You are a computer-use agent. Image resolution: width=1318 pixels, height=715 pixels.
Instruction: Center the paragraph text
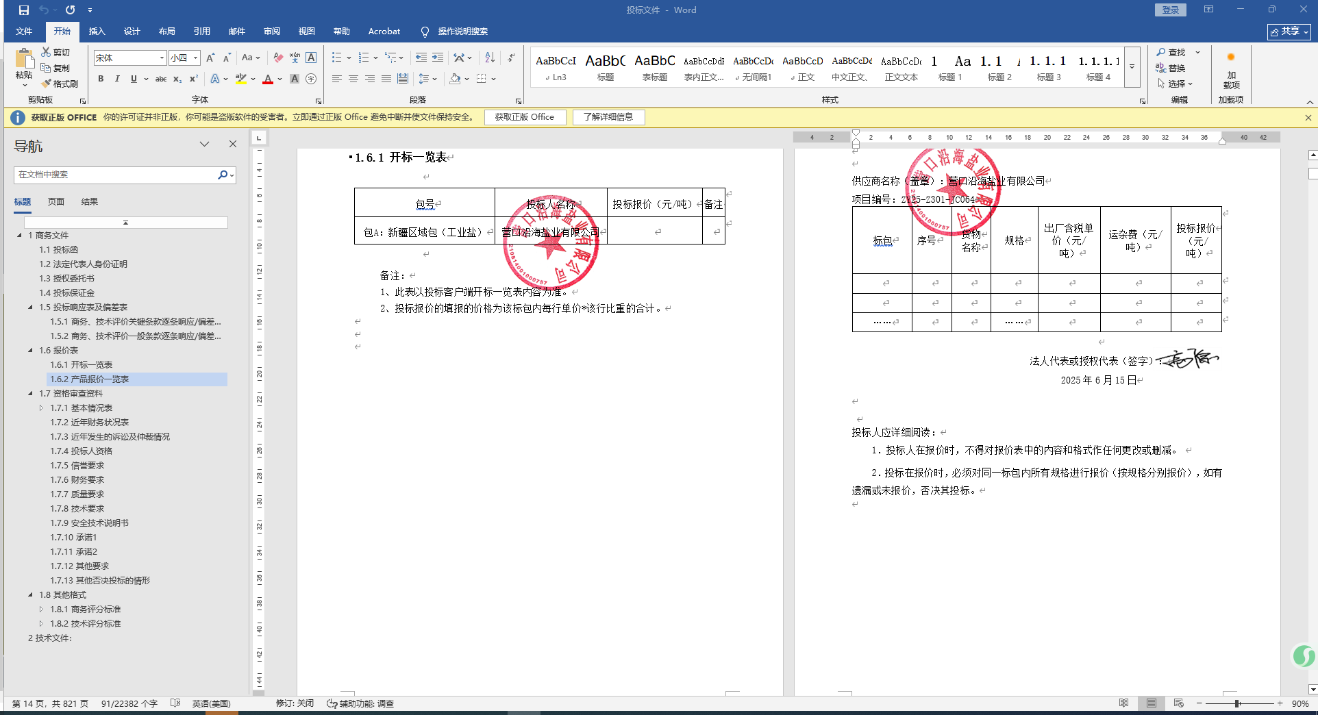[353, 79]
